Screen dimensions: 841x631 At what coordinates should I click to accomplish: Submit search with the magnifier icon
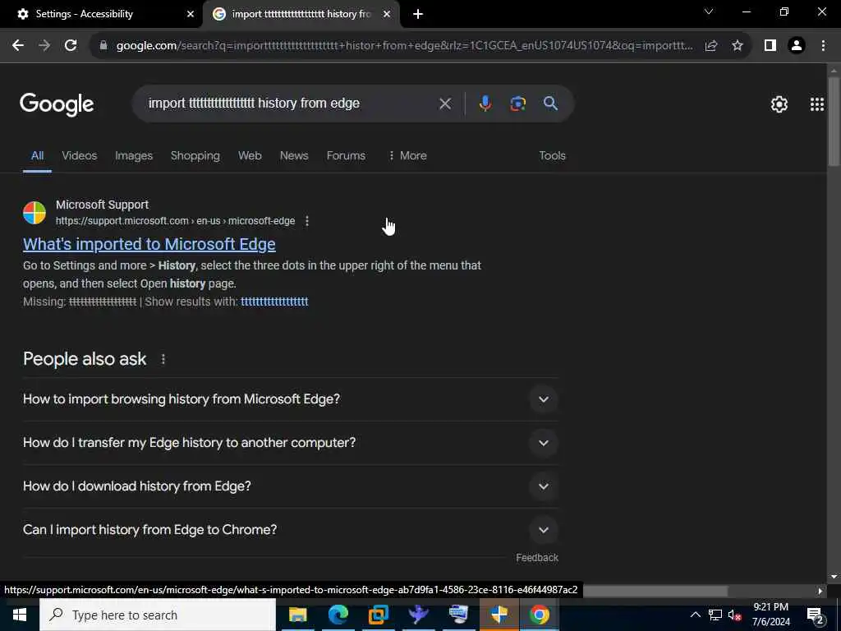point(551,104)
